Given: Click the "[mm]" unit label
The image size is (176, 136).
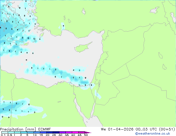Looking at the screenshot, I should pos(31,129).
